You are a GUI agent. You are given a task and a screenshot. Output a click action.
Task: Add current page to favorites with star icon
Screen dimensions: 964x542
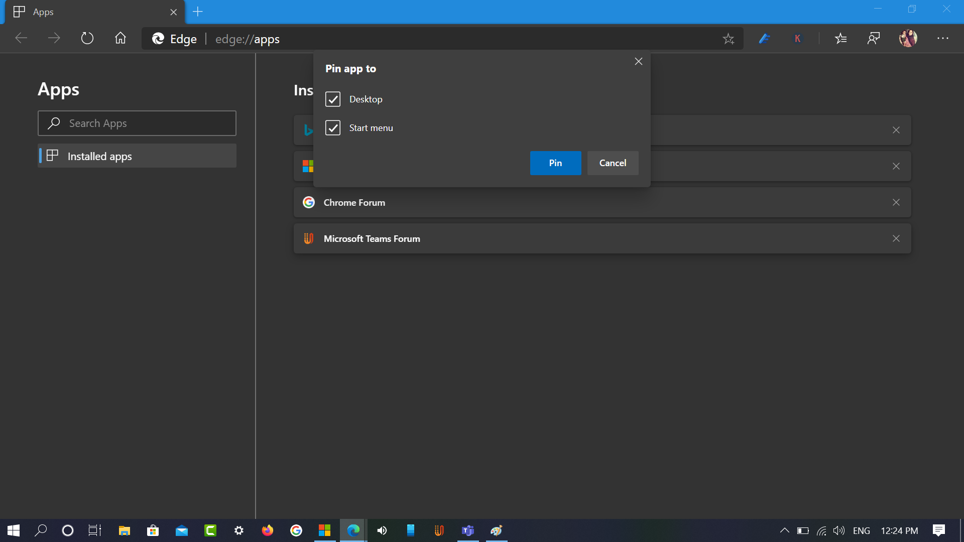[729, 38]
